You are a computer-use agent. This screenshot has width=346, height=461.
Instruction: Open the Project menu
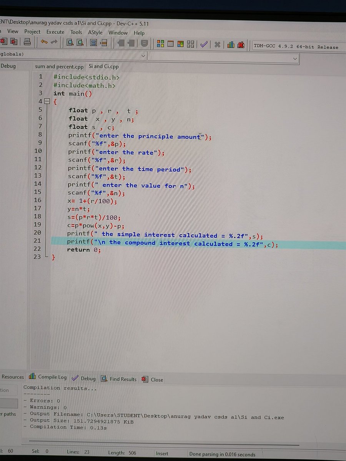point(32,32)
